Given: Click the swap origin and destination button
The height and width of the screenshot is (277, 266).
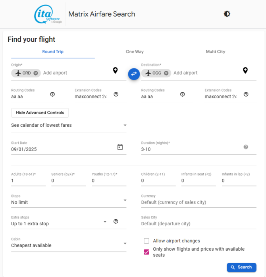Looking at the screenshot, I should [134, 74].
